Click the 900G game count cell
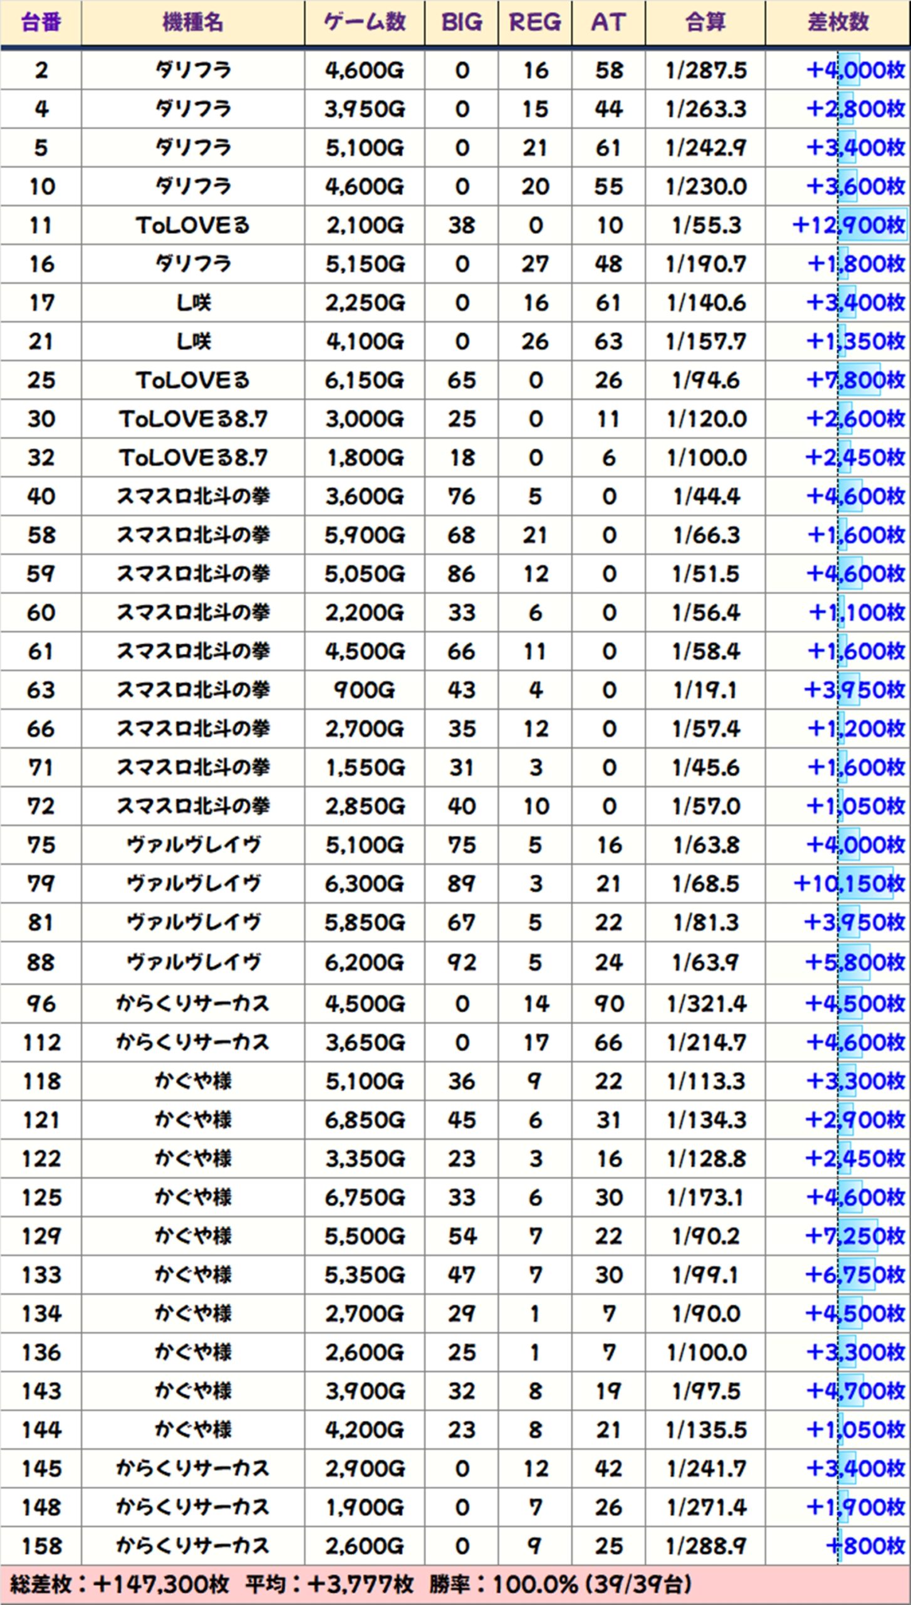 click(x=365, y=690)
